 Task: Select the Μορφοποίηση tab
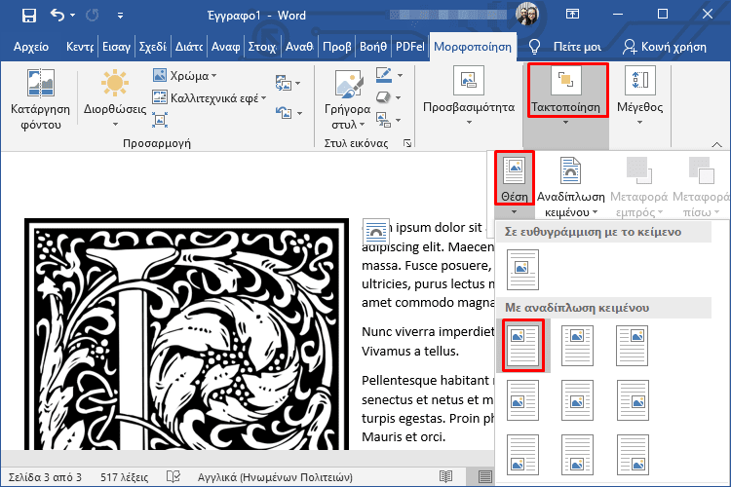(x=473, y=47)
